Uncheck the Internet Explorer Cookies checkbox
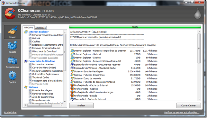Viewport: 207px width, 118px height. pos(30,41)
